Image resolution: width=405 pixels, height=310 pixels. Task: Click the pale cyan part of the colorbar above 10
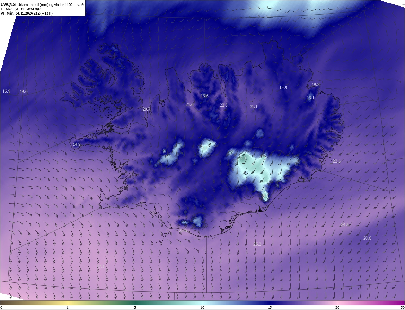click(x=202, y=303)
